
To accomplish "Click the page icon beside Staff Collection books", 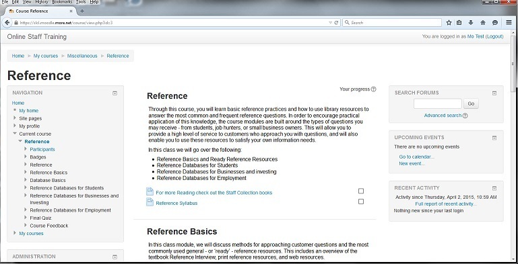I will coord(150,191).
